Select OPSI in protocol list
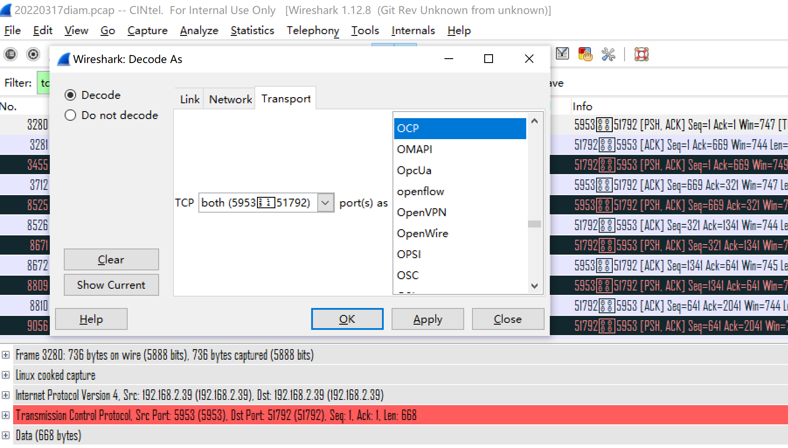Screen dimensions: 788x448 460,254
